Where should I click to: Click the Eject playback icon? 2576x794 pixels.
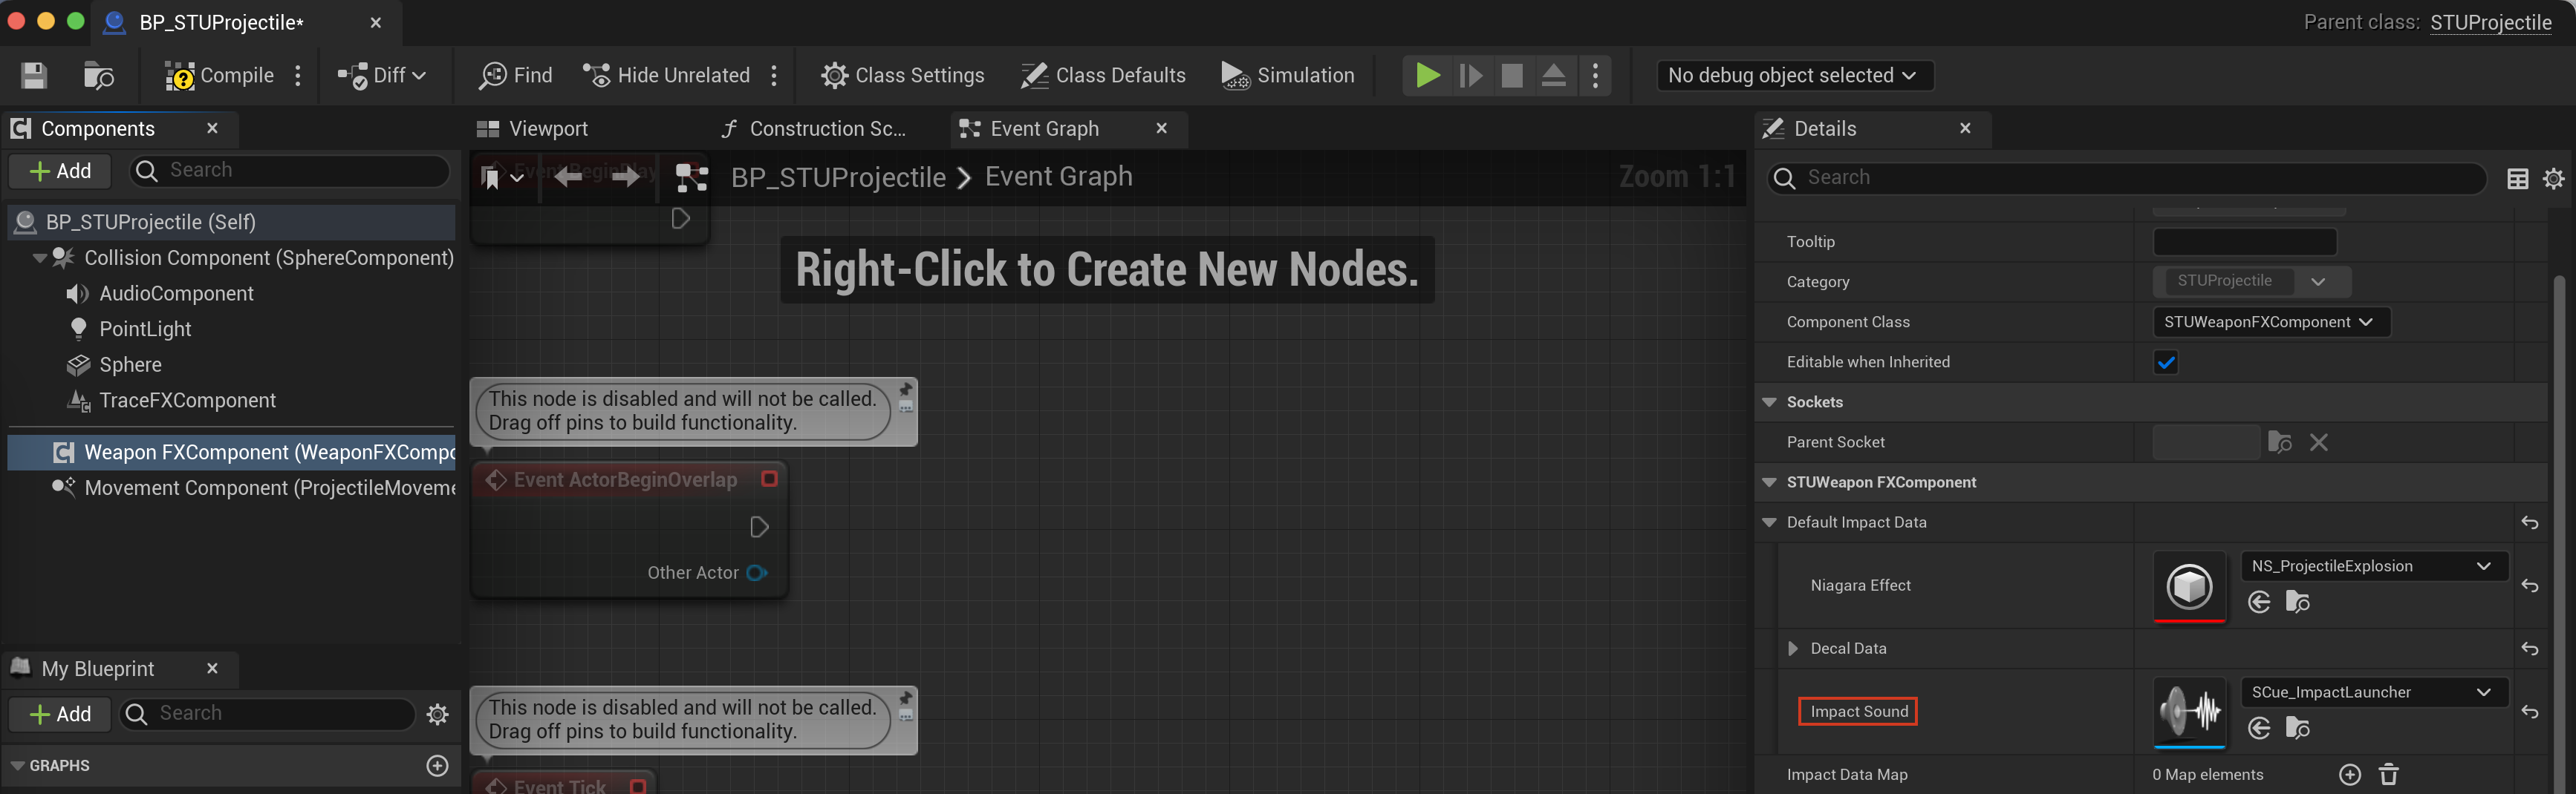click(x=1553, y=76)
